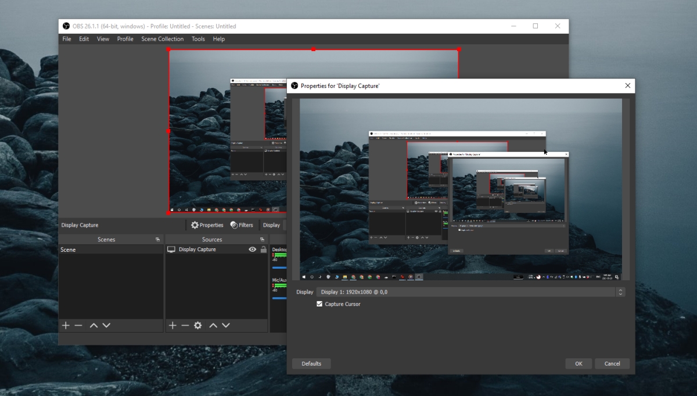Screen dimensions: 697x396
Task: Open the Profile menu
Action: pos(125,39)
